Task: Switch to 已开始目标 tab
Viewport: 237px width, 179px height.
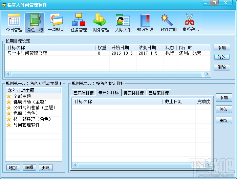Action: [x=84, y=93]
